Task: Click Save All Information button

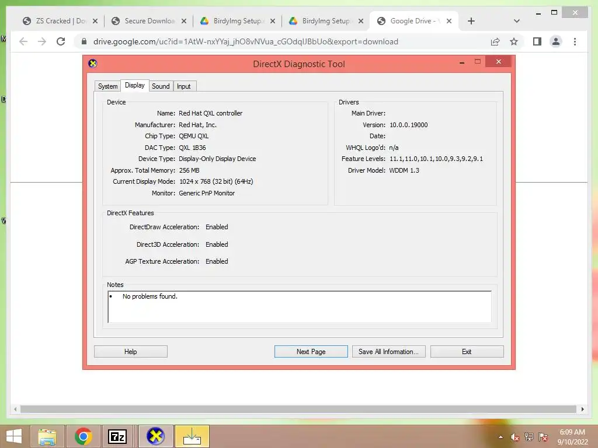Action: [x=388, y=352]
